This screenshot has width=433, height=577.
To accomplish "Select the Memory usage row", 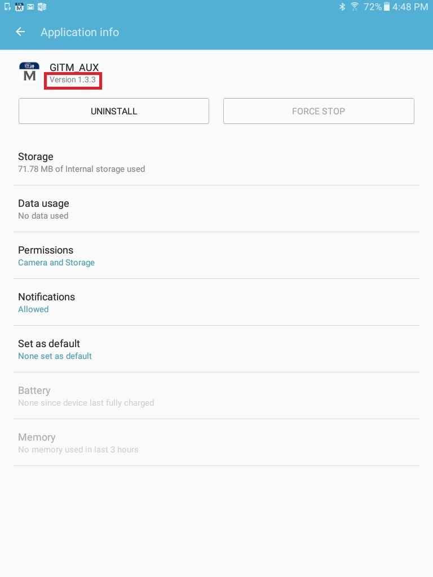I will coord(216,443).
